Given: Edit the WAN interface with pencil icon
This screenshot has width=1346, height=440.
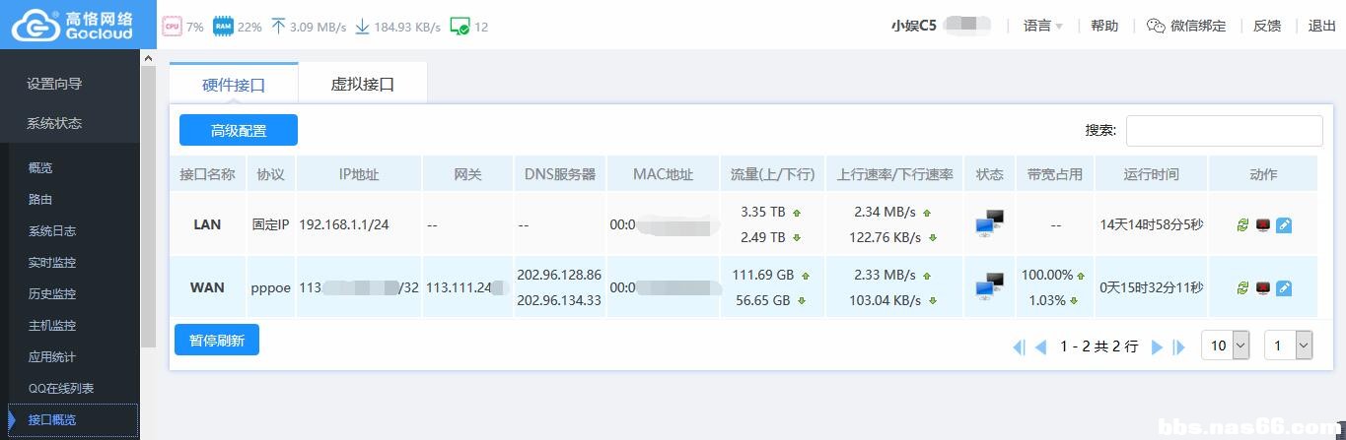Looking at the screenshot, I should coord(1284,288).
